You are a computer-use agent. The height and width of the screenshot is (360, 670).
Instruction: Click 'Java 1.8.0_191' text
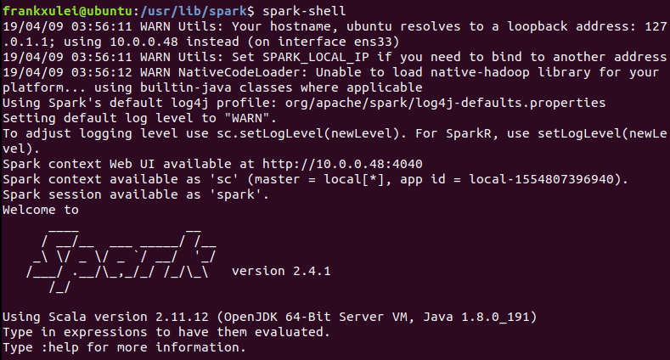pyautogui.click(x=476, y=317)
